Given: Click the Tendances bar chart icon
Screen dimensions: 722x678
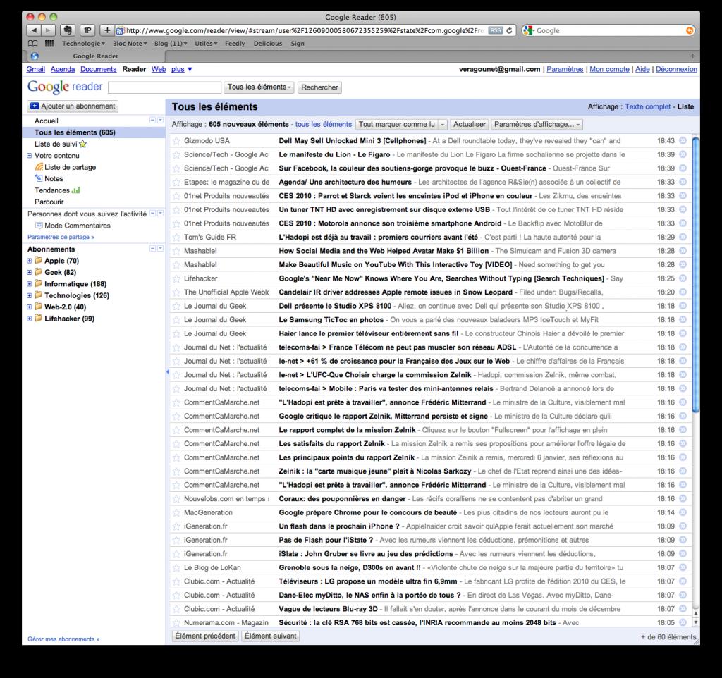Looking at the screenshot, I should coord(76,190).
